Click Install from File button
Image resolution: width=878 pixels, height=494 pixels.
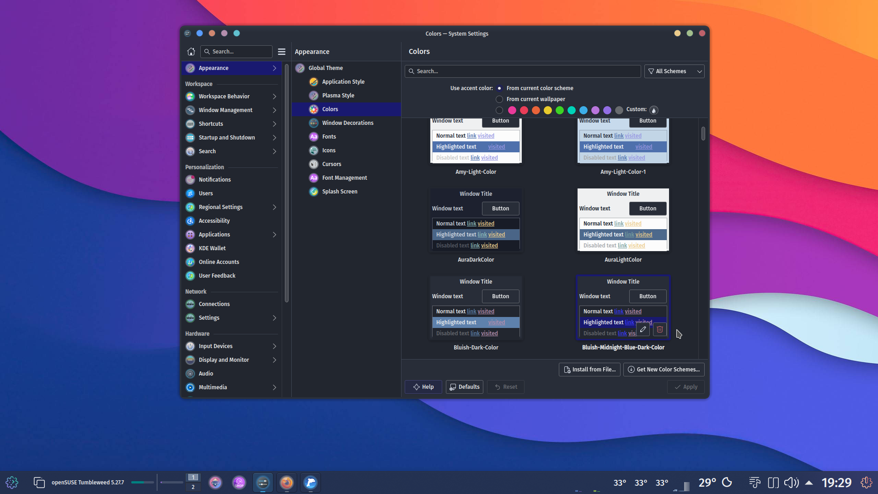click(589, 370)
